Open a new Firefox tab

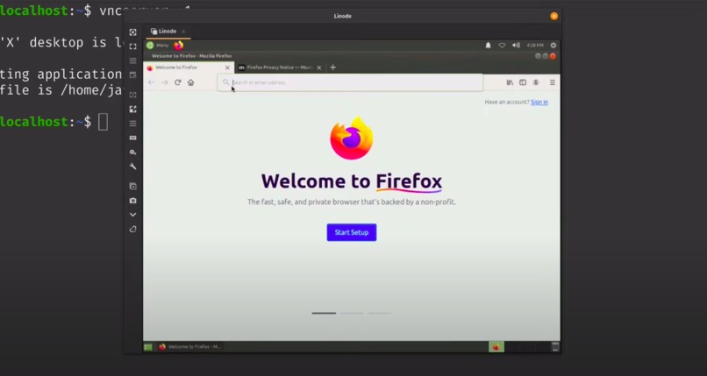point(332,67)
